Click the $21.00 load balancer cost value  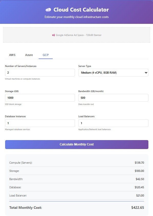(140, 195)
